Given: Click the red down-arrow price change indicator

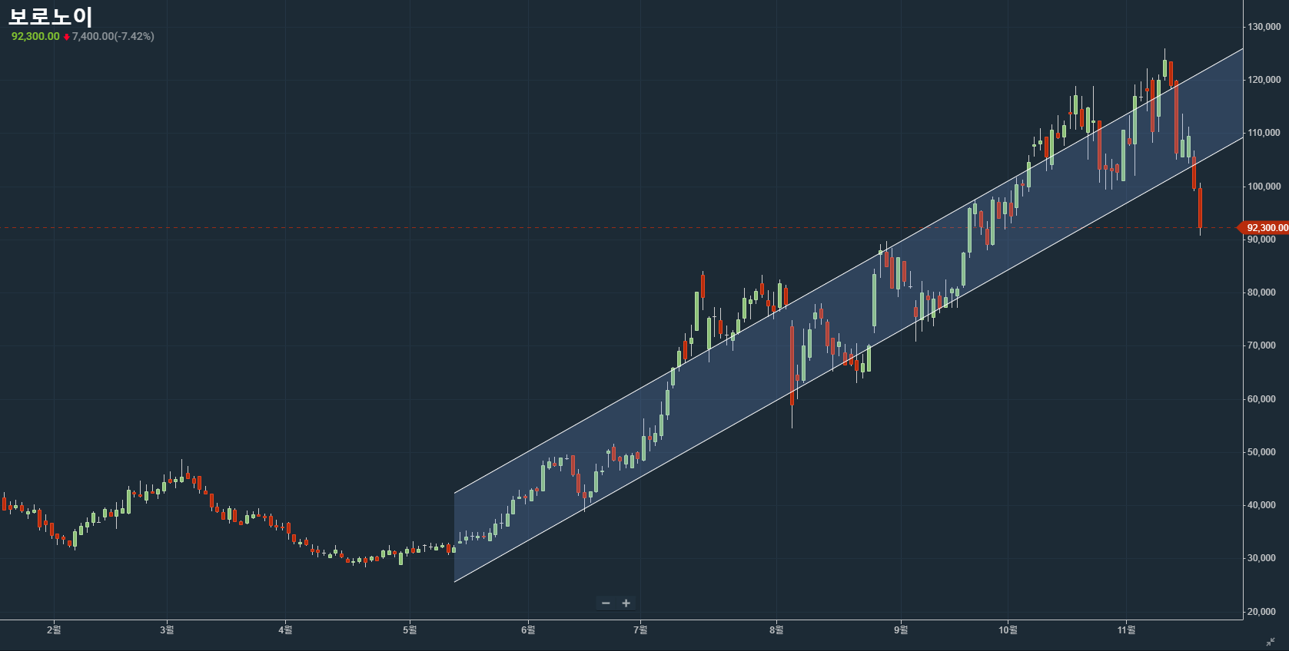Looking at the screenshot, I should click(67, 37).
